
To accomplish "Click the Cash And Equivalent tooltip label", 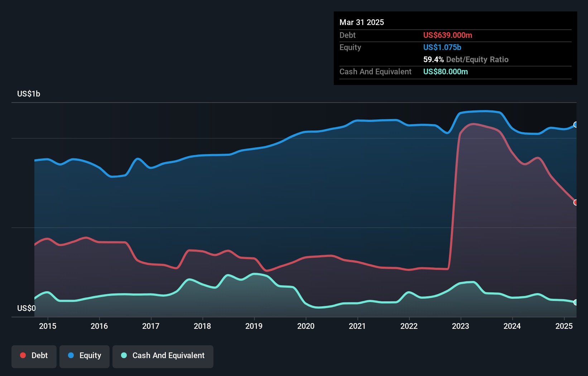I will 375,71.
